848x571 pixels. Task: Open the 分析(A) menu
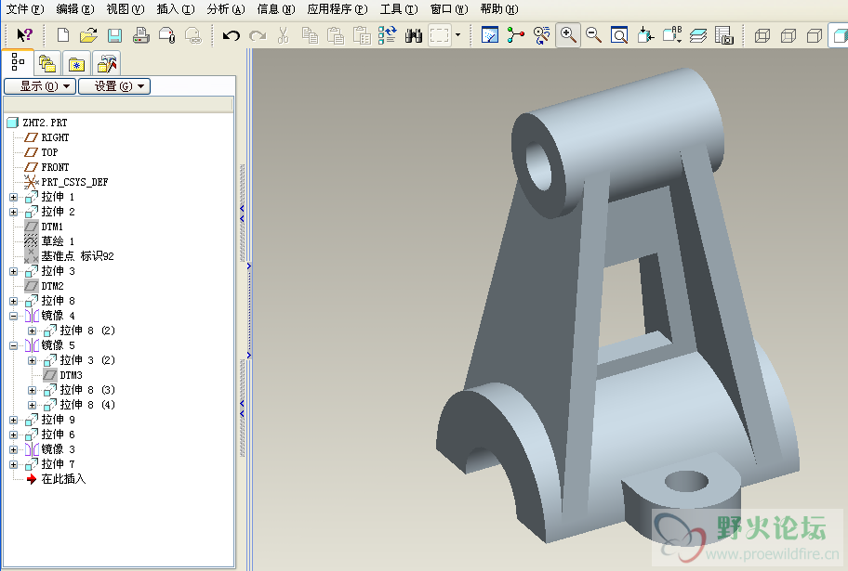click(x=226, y=9)
